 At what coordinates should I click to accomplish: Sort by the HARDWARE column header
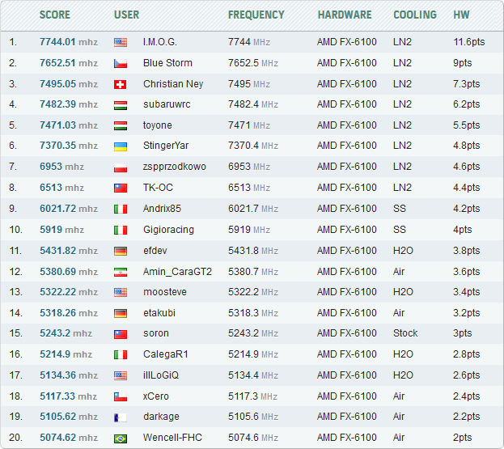coord(345,15)
